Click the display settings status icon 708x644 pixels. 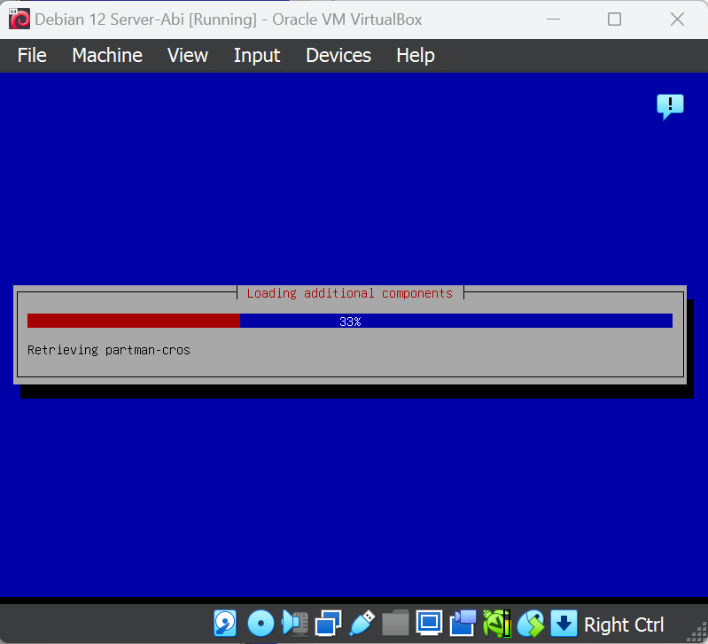(429, 624)
